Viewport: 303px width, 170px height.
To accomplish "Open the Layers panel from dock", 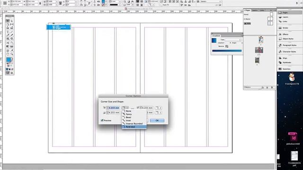I will pyautogui.click(x=290, y=17).
